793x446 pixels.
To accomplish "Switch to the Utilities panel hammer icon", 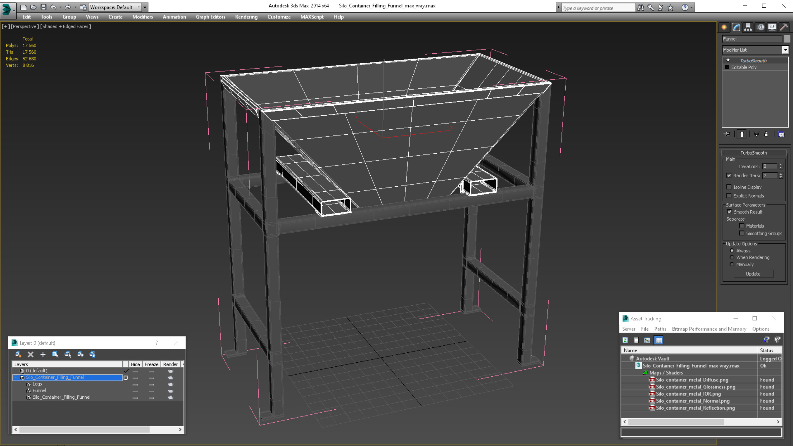I will pos(784,28).
